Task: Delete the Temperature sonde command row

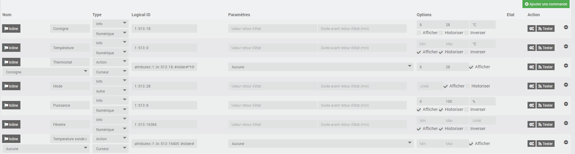Action: 566,142
